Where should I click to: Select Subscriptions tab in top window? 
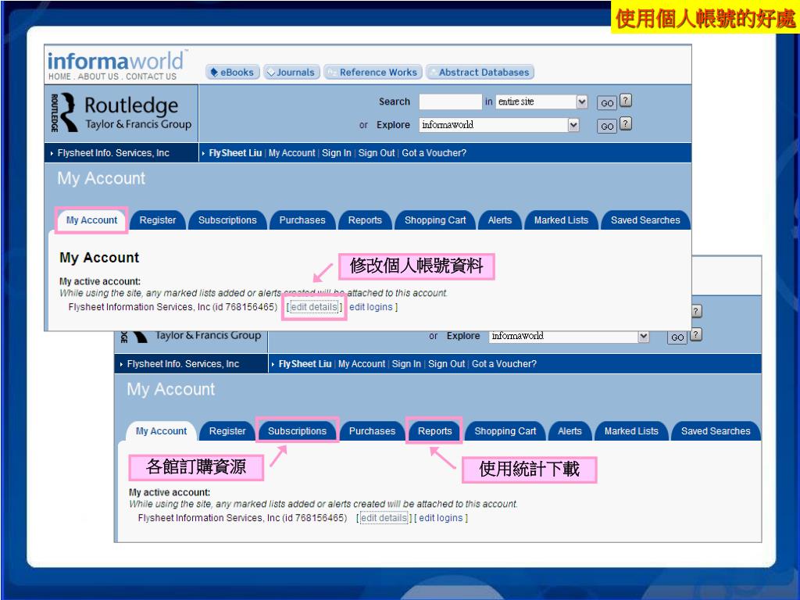coord(227,220)
